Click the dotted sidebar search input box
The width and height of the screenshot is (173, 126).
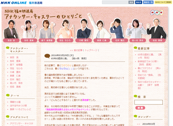148,102
